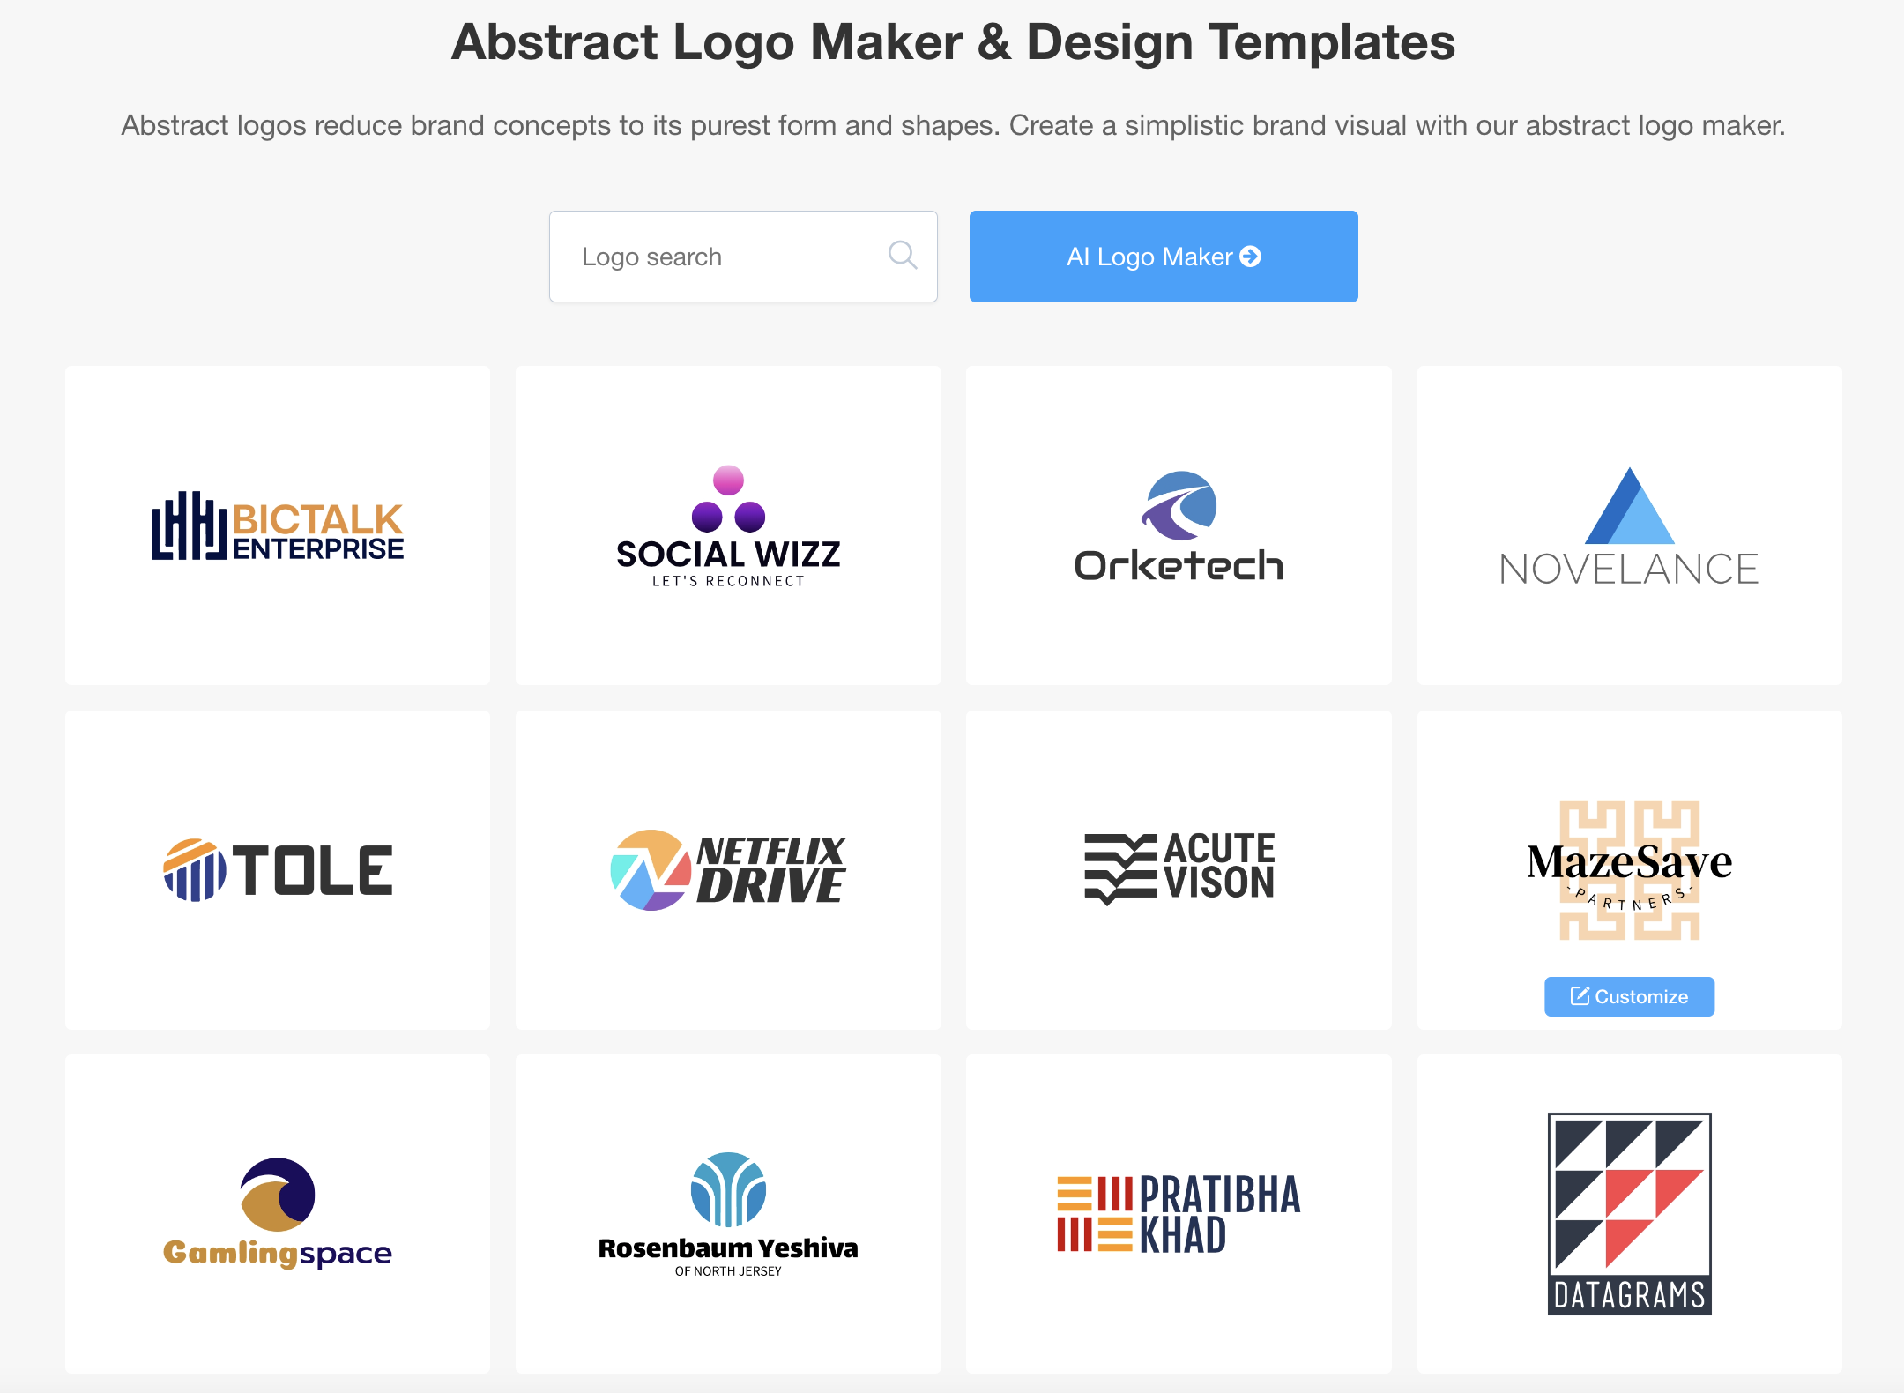Select the Social Wizz three-dots icon
The image size is (1904, 1393).
(728, 499)
